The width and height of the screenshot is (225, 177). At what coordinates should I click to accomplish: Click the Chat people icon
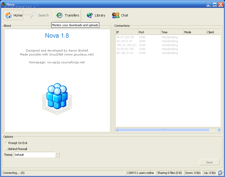click(116, 15)
